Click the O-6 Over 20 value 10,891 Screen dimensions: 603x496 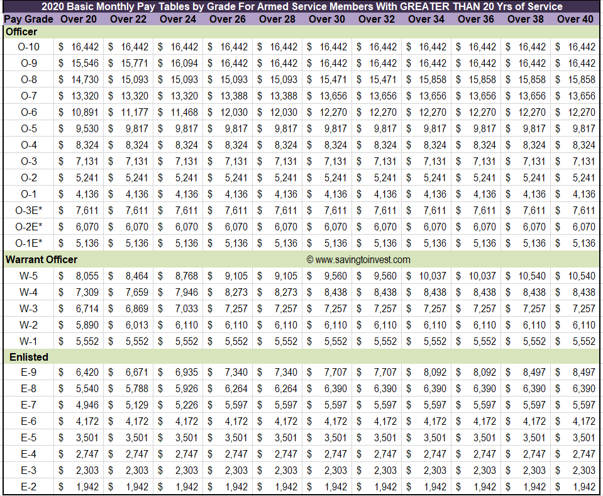click(x=85, y=113)
